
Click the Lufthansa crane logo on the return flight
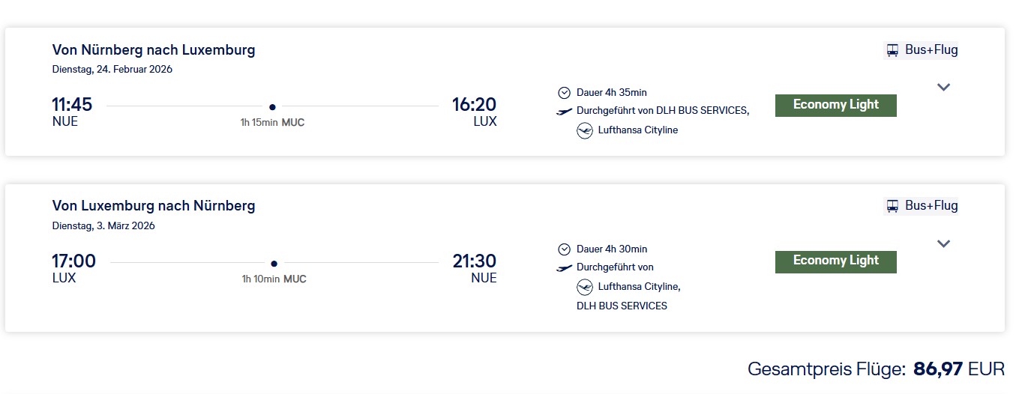(x=585, y=287)
